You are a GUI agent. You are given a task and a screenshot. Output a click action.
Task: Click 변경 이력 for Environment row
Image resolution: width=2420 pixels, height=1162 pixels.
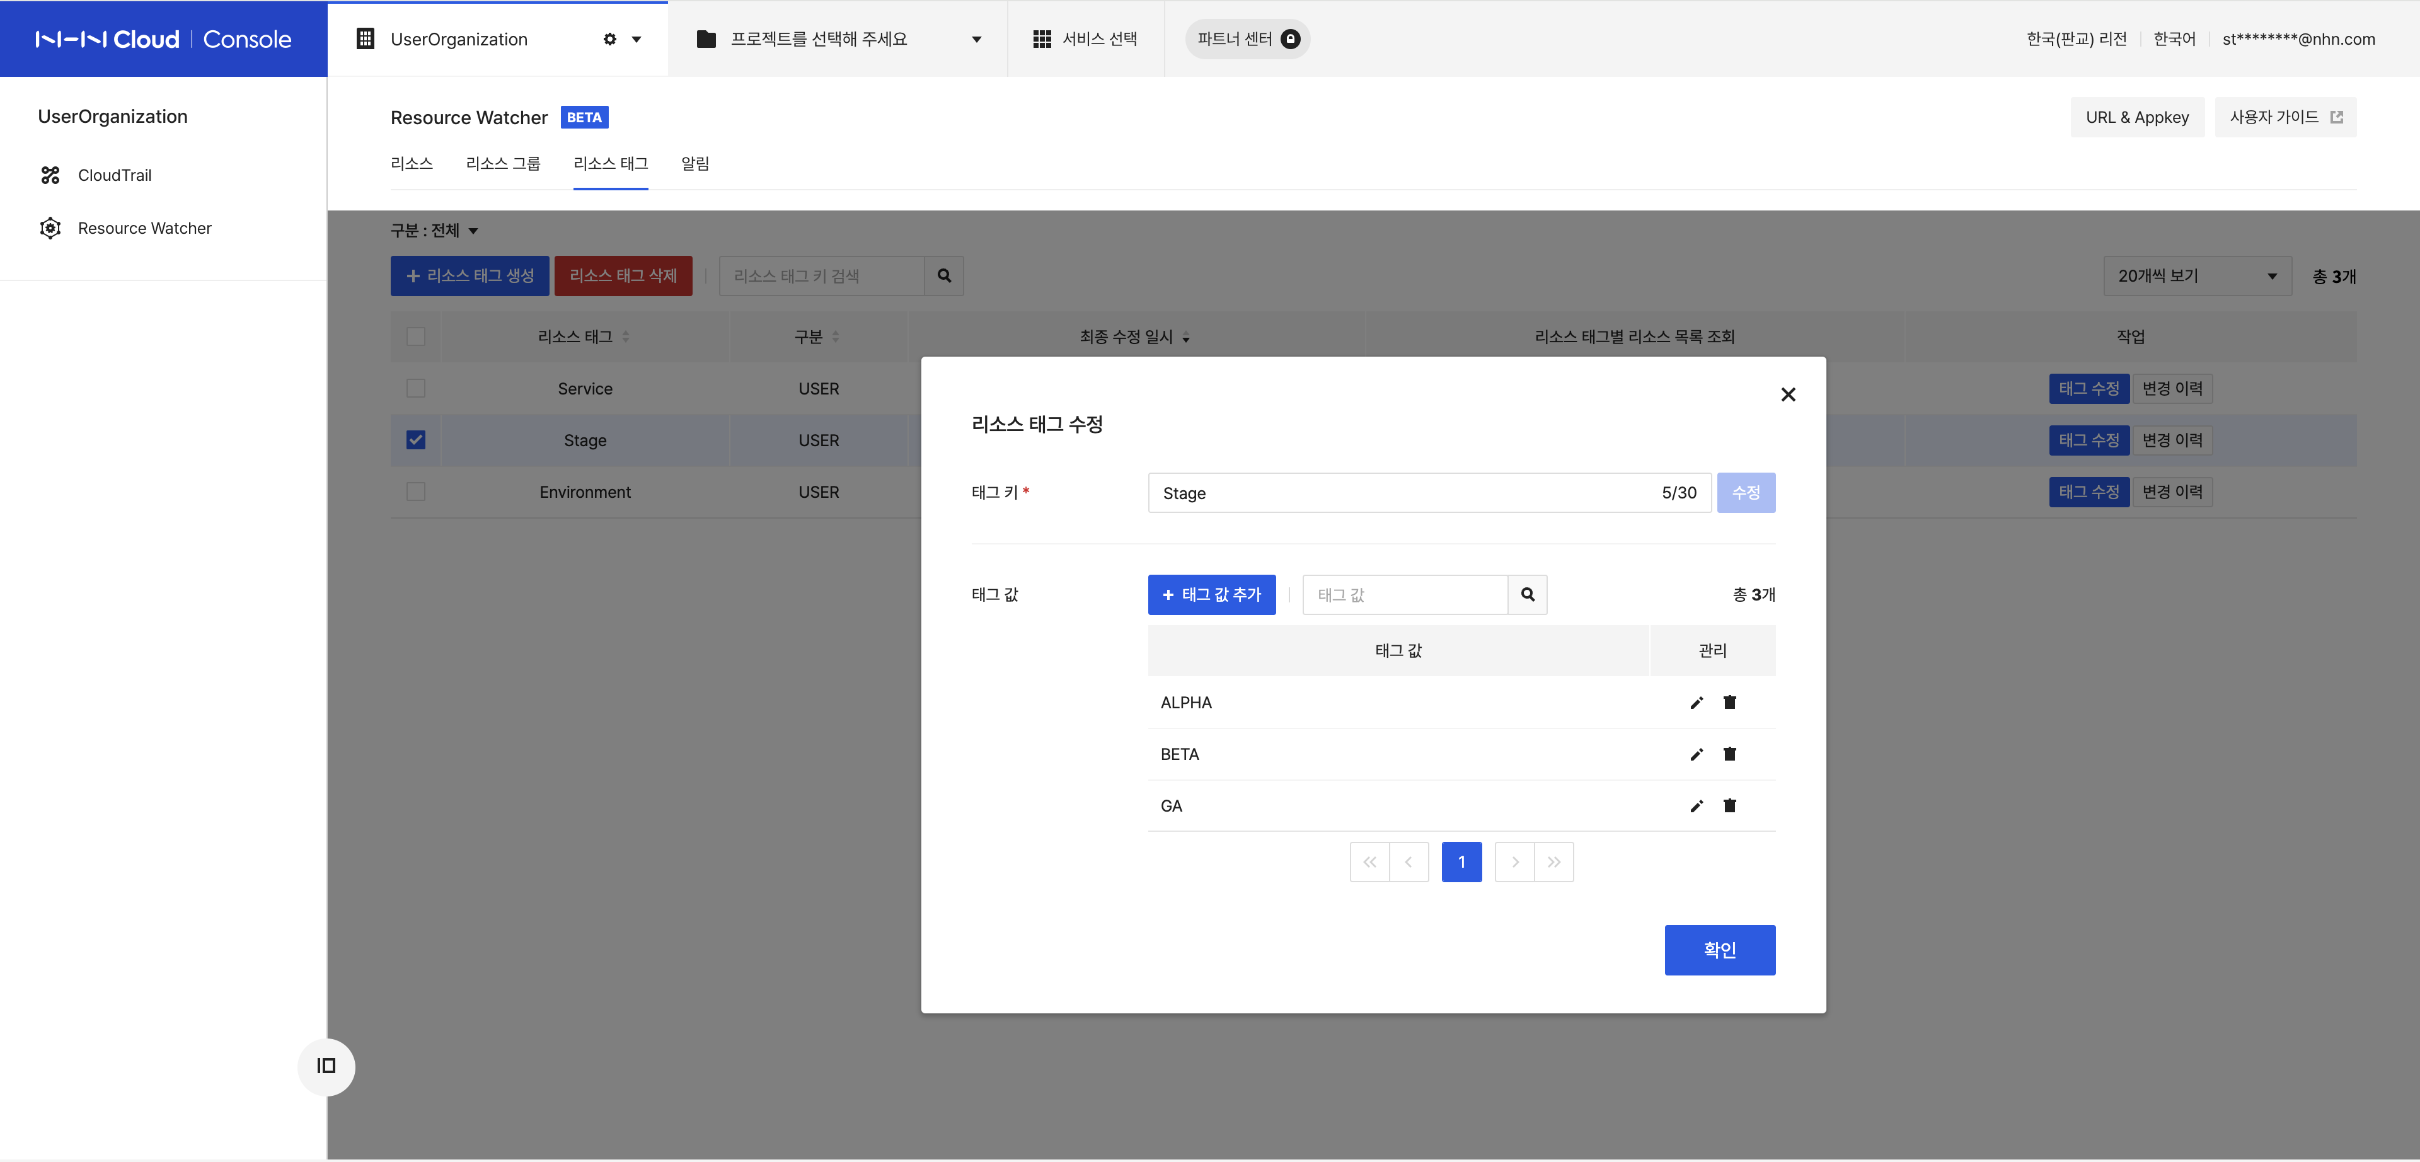[2172, 492]
